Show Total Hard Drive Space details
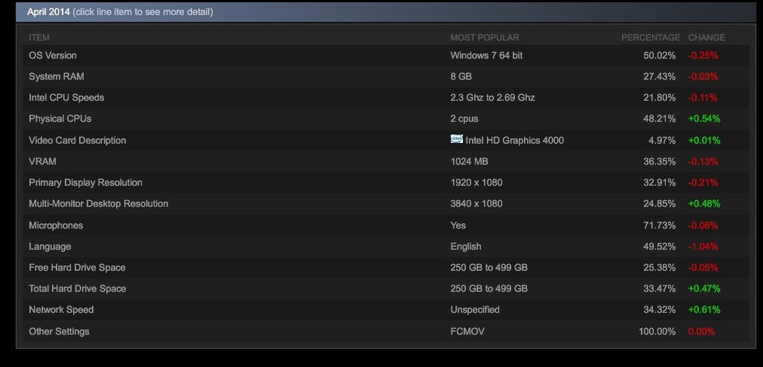 (x=386, y=288)
